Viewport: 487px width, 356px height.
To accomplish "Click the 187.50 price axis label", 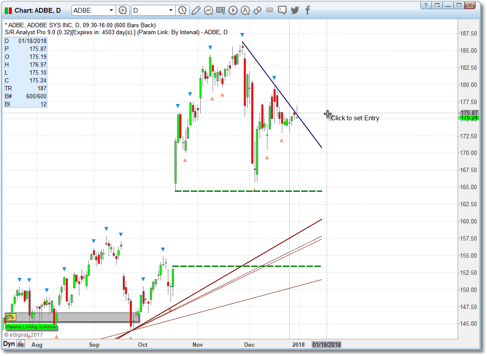I will (x=468, y=33).
